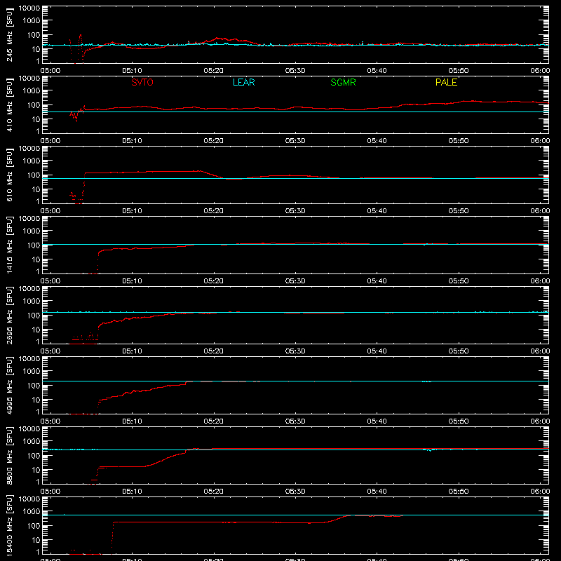Click 05:10 tick label under 245 MHz panel
The width and height of the screenshot is (561, 561).
tap(132, 71)
